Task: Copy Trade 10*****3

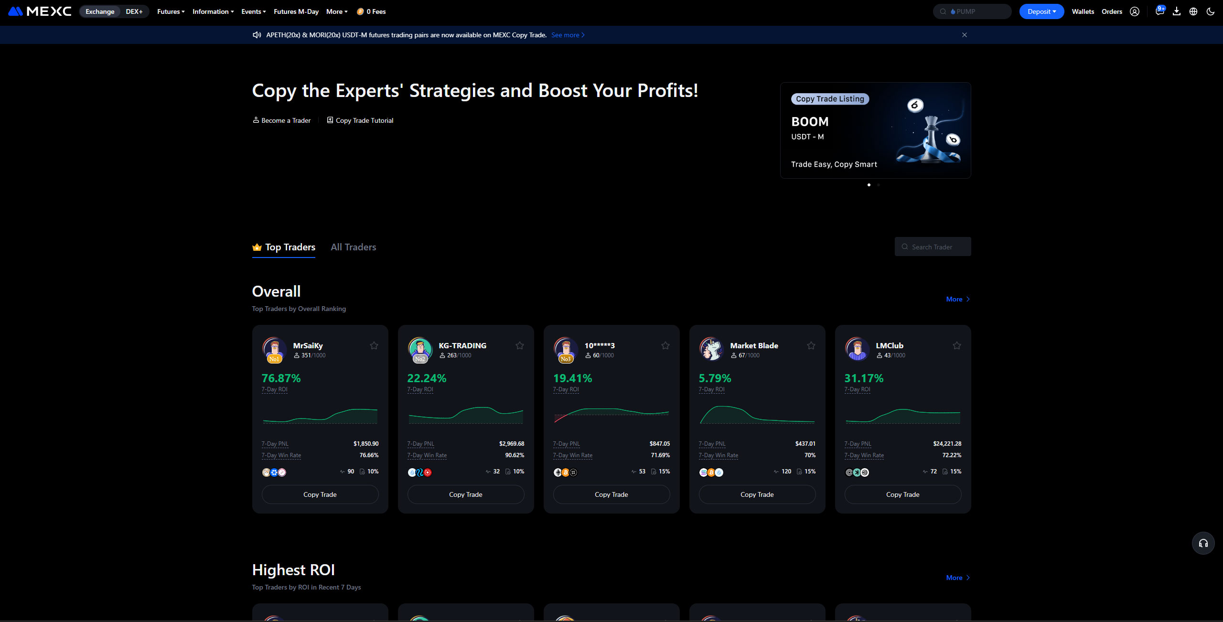Action: pos(611,494)
